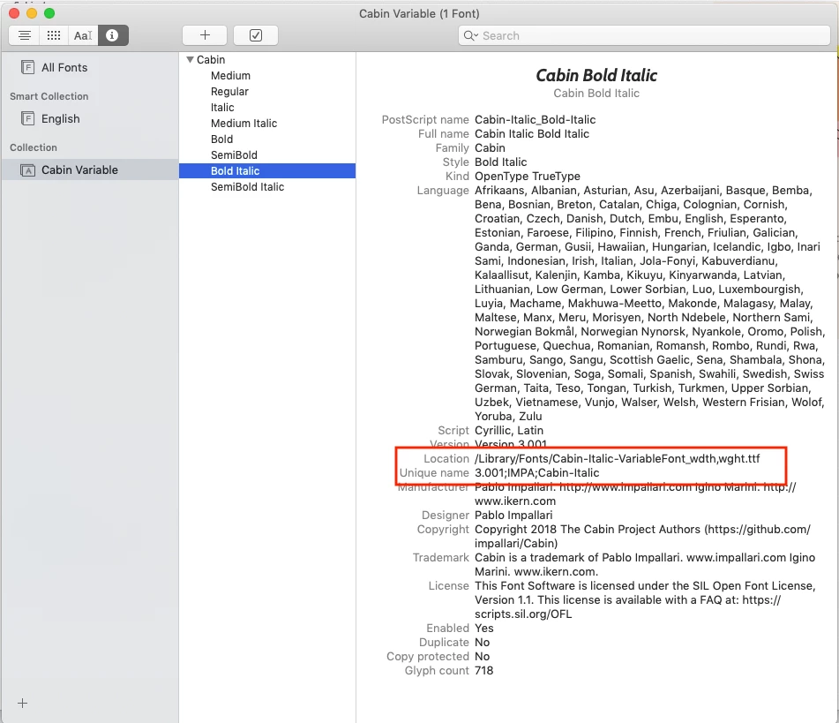Viewport: 839px width, 723px height.
Task: Click the font Location file path
Action: pyautogui.click(x=617, y=459)
